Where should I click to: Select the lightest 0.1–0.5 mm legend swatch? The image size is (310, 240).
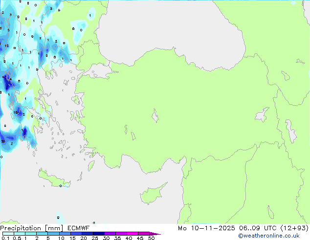tap(8, 234)
